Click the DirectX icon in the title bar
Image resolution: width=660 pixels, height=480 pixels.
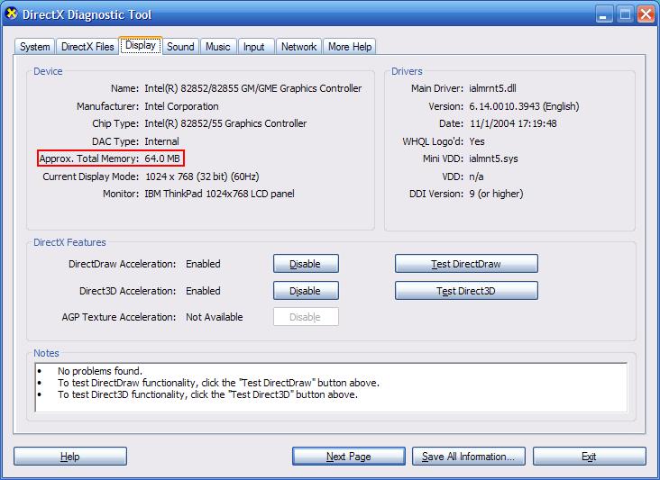[12, 14]
